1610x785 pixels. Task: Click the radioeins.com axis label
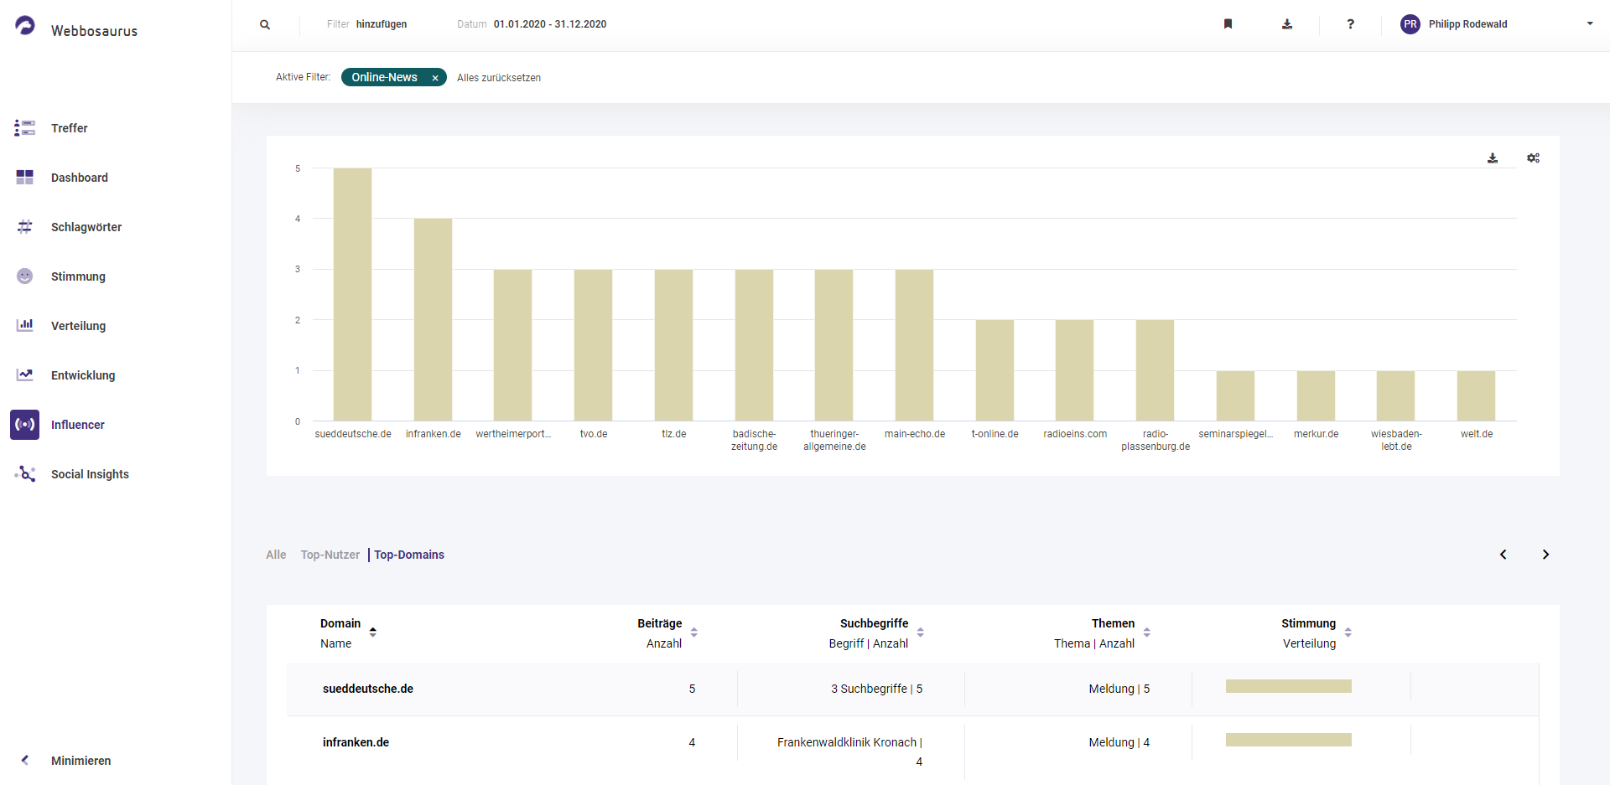pos(1075,434)
